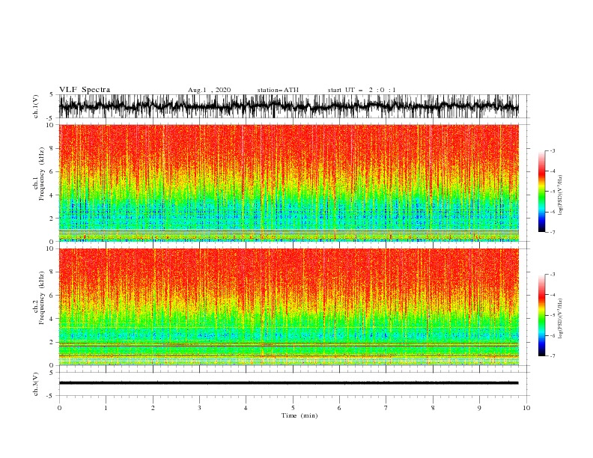This screenshot has height=458, width=593.
Task: Click the '8' kHz tick on ch.1 frequency axis
Action: tap(52, 148)
